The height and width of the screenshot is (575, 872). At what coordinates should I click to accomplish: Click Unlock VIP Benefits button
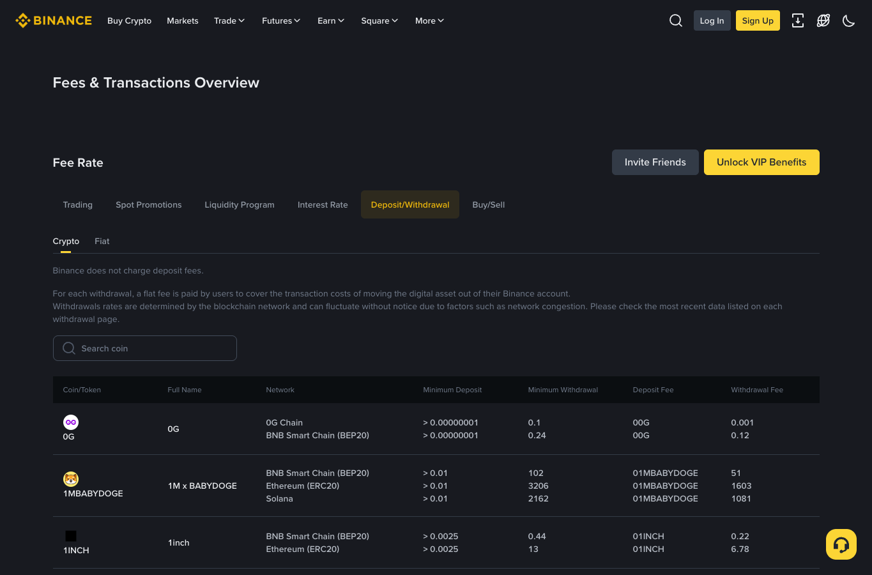coord(761,162)
